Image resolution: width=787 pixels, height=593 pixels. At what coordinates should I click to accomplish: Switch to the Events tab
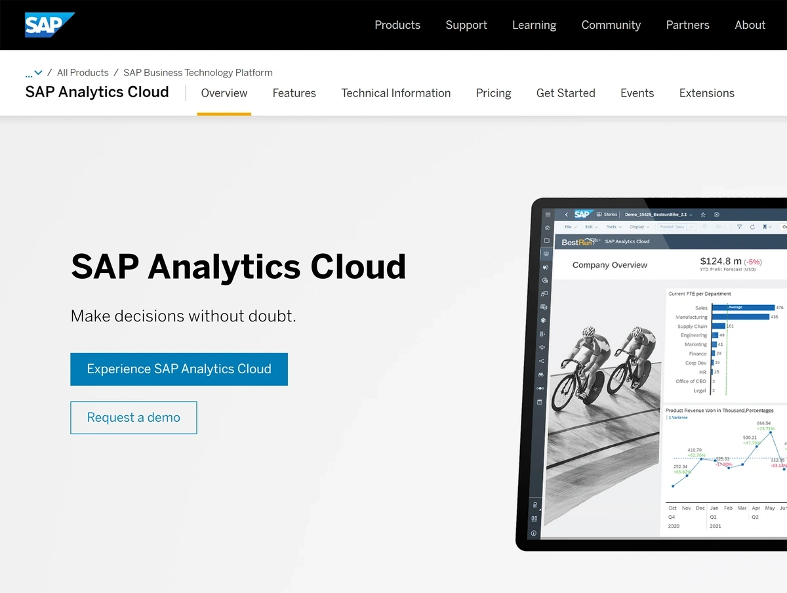[x=637, y=93]
